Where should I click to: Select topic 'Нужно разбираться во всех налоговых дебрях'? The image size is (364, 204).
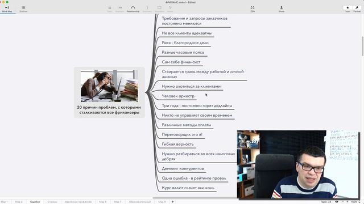[x=198, y=156]
